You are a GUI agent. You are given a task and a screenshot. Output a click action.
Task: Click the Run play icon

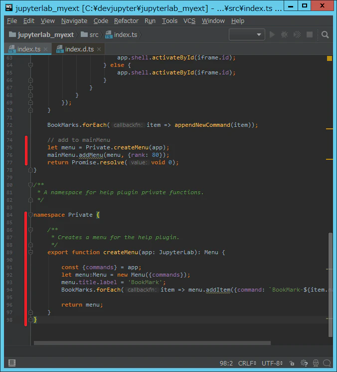coord(272,34)
